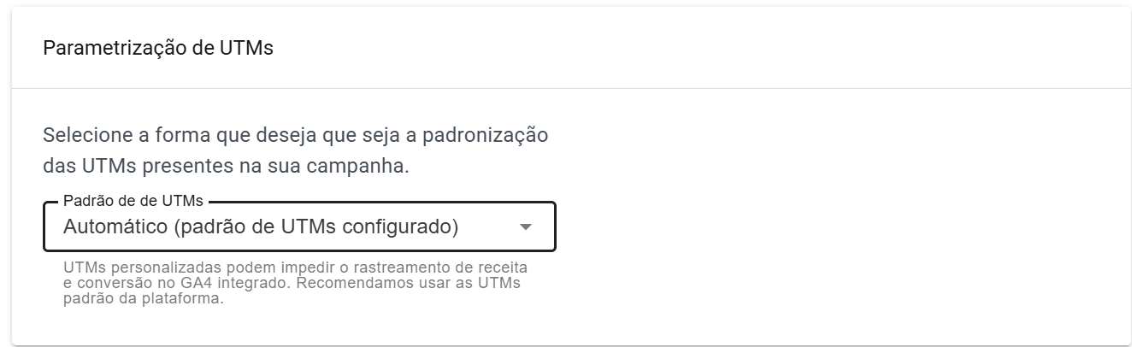The height and width of the screenshot is (347, 1132).
Task: Click the helper line "padrão da plataforma."
Action: (143, 299)
